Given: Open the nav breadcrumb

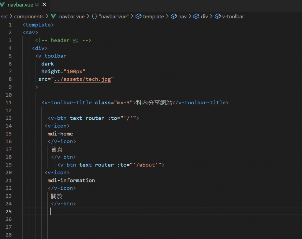Looking at the screenshot, I should (182, 17).
